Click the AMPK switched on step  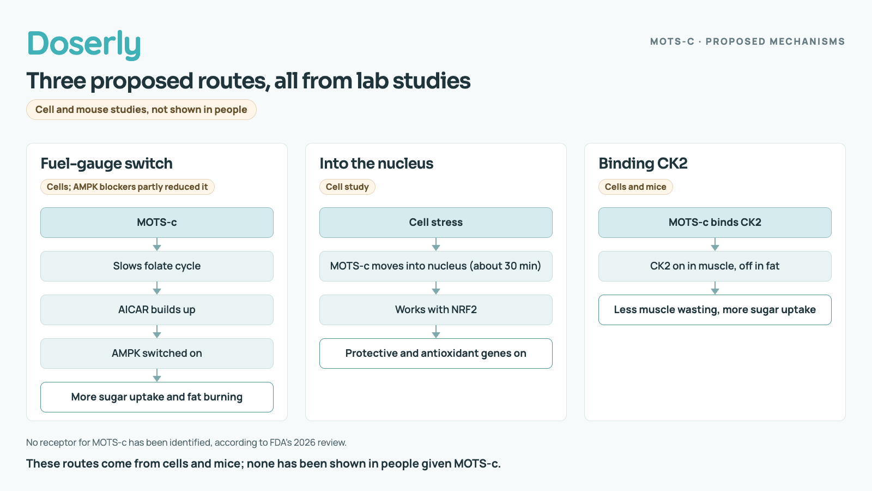(157, 354)
